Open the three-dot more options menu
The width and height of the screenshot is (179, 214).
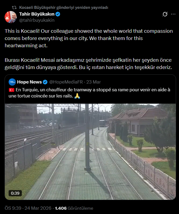tap(173, 14)
